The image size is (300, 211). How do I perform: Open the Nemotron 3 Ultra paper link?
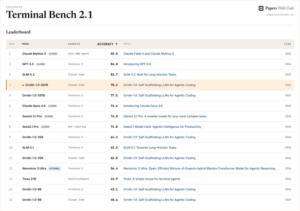(x=199, y=169)
